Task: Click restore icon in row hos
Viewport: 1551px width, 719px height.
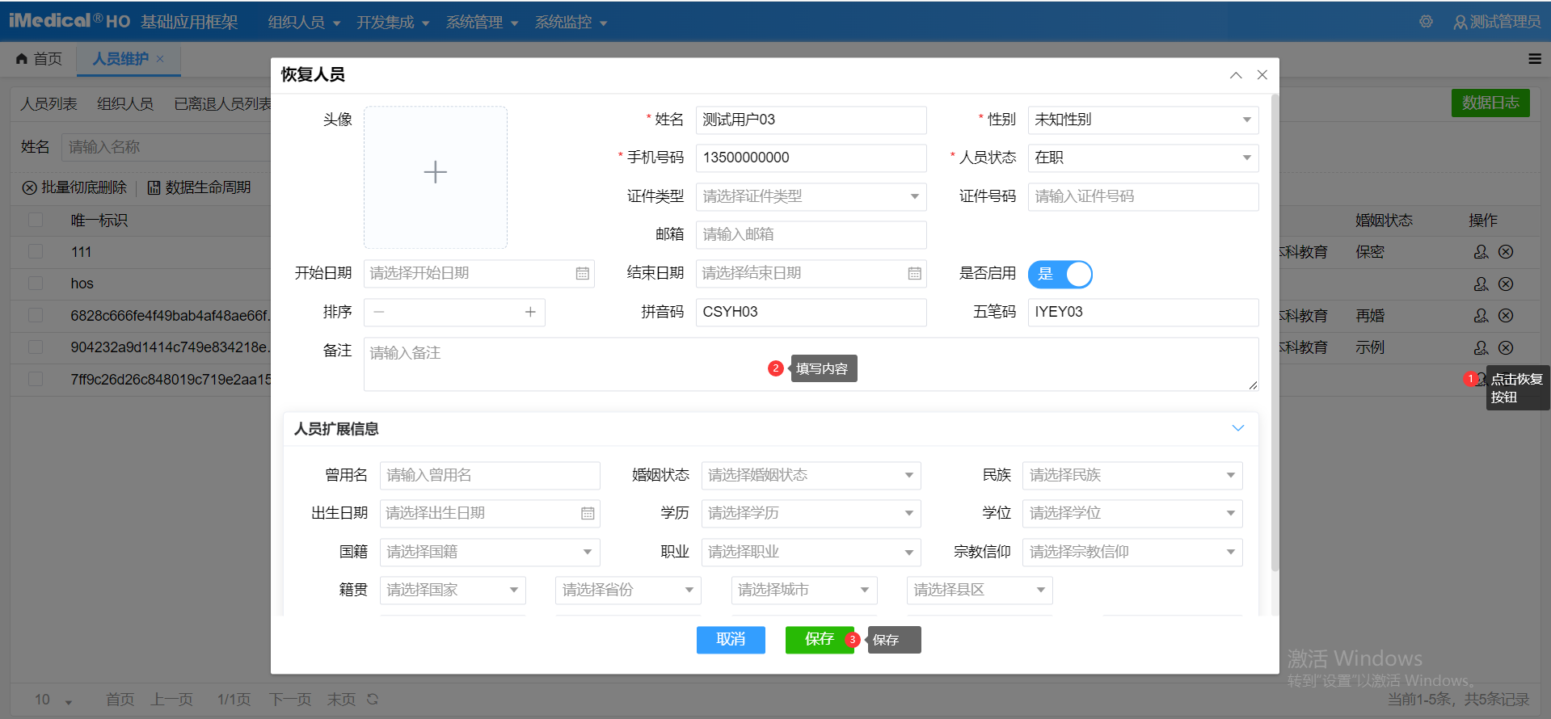Action: coord(1481,284)
